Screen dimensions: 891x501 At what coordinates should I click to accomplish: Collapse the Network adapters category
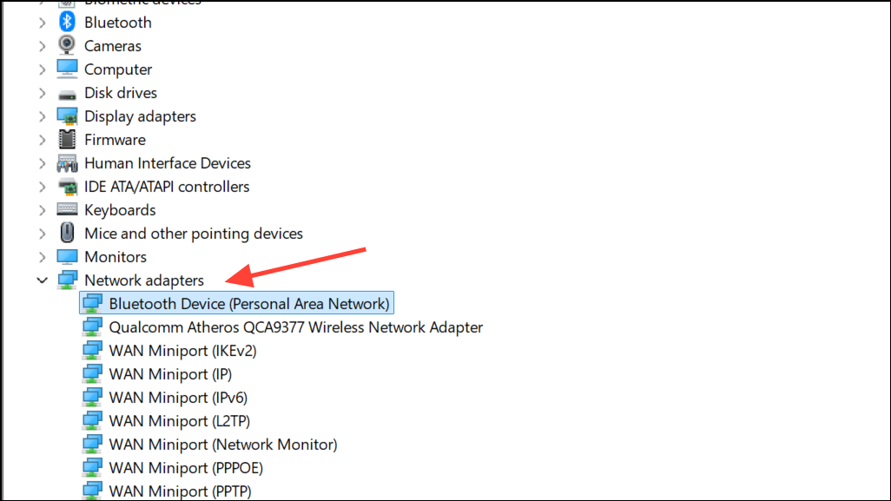tap(42, 280)
